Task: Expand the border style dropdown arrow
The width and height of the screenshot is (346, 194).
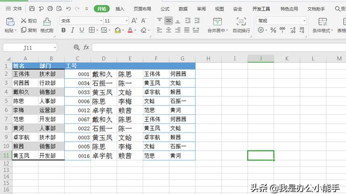Action: (x=97, y=30)
